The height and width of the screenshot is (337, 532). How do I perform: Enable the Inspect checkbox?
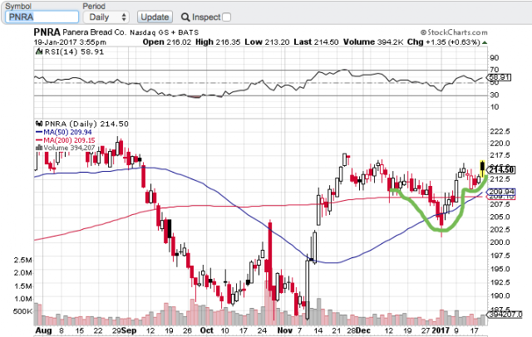[x=227, y=17]
